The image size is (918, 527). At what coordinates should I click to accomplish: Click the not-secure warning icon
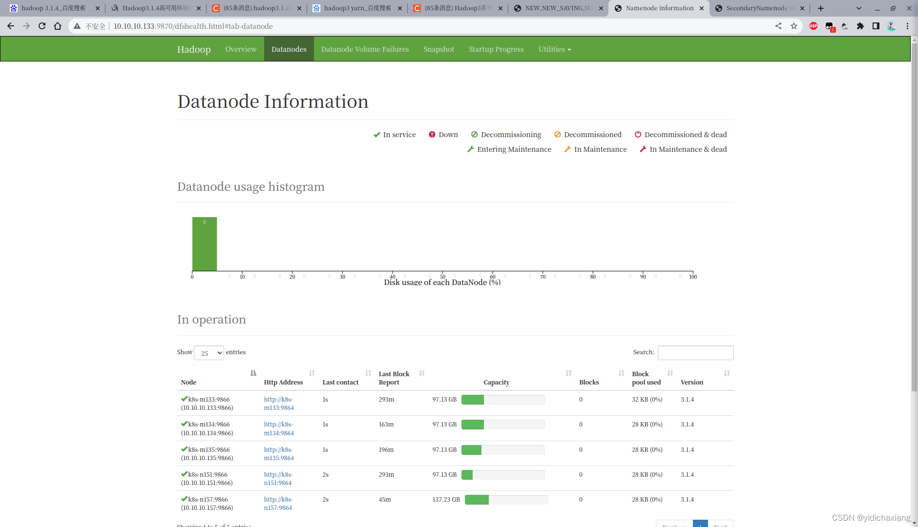click(77, 26)
